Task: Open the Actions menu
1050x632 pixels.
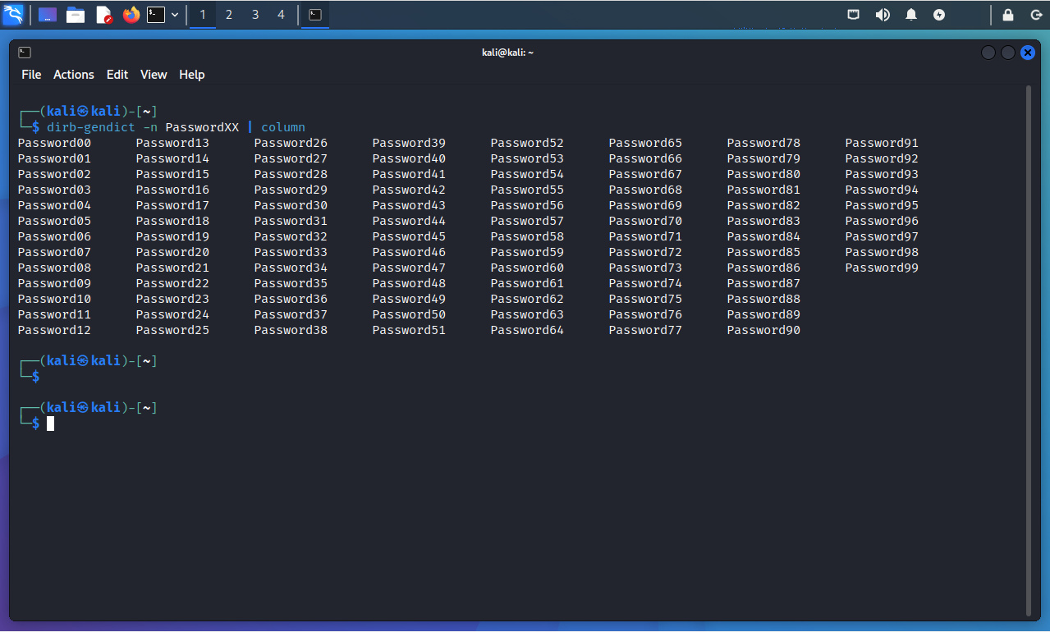Action: (x=74, y=75)
